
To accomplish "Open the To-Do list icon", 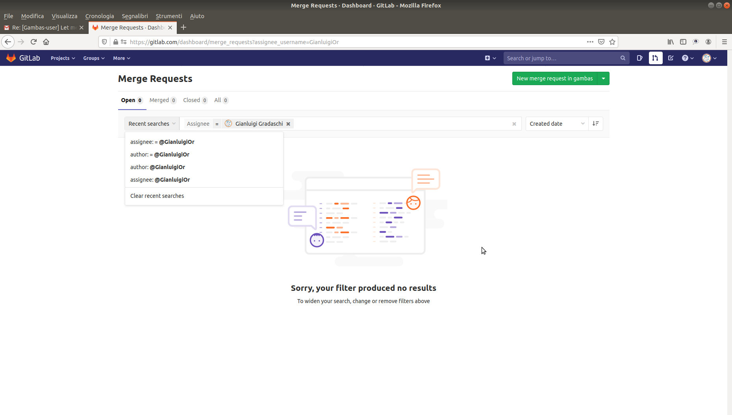I will [671, 58].
